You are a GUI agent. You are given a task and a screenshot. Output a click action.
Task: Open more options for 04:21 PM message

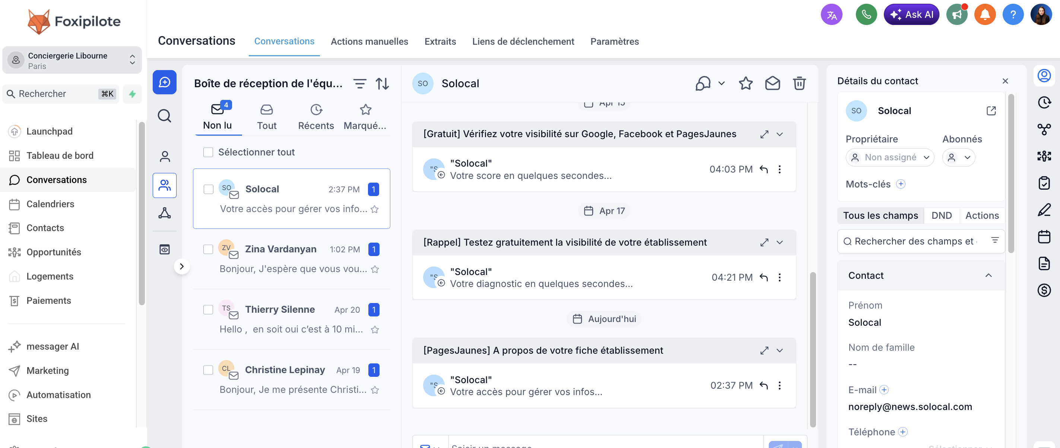(x=780, y=278)
